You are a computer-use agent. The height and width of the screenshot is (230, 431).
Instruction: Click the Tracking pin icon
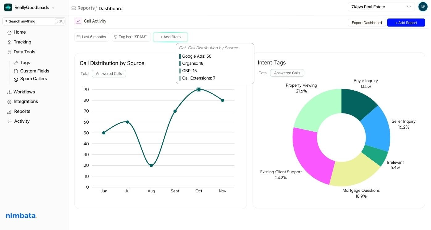(9, 42)
